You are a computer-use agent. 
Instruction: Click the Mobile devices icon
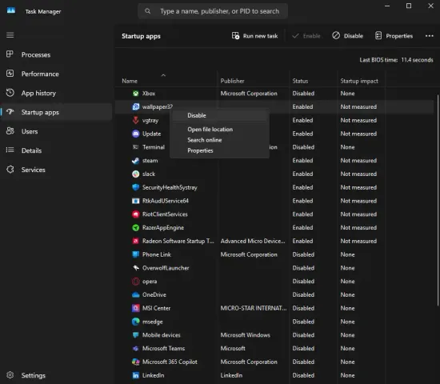[135, 335]
